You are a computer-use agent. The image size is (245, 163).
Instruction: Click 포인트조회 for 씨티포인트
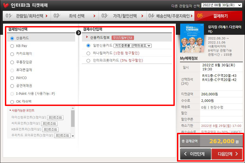(49, 124)
